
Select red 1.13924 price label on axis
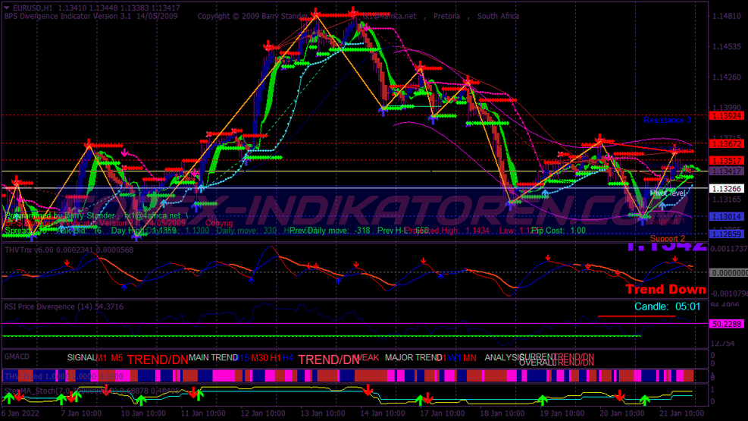pos(728,115)
